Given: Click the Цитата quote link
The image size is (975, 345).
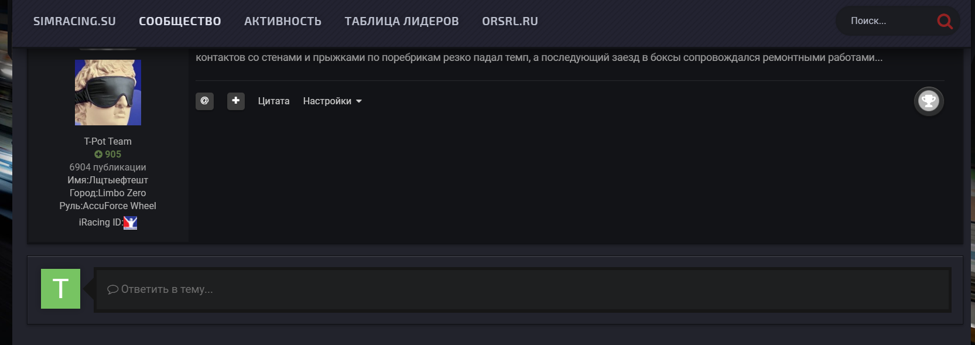Looking at the screenshot, I should coord(273,101).
